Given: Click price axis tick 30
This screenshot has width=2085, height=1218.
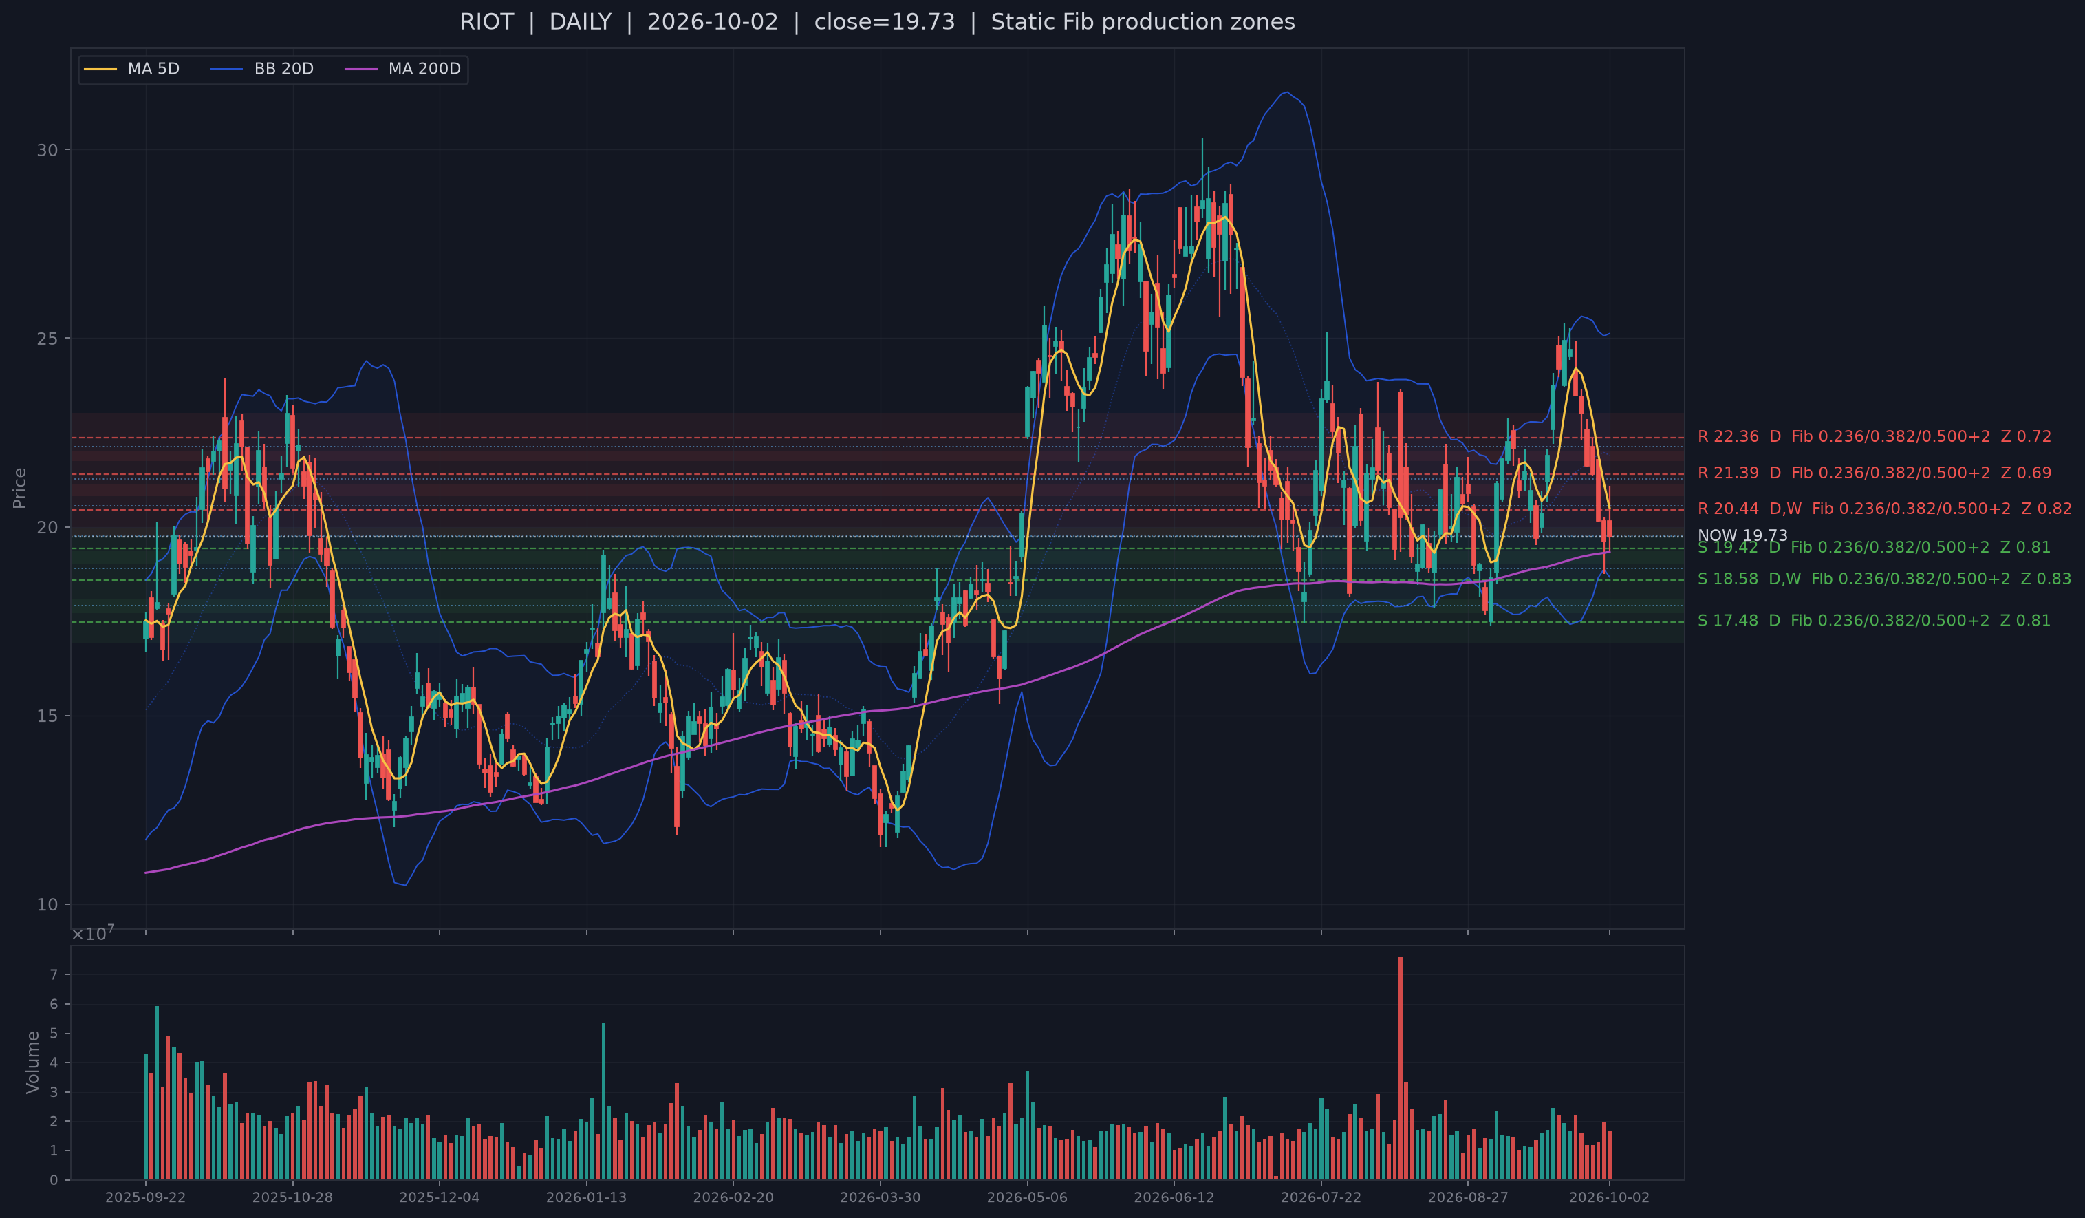Looking at the screenshot, I should [x=47, y=150].
